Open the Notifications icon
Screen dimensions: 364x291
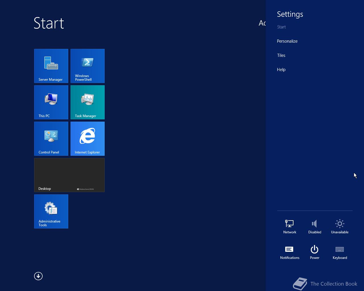[290, 252]
